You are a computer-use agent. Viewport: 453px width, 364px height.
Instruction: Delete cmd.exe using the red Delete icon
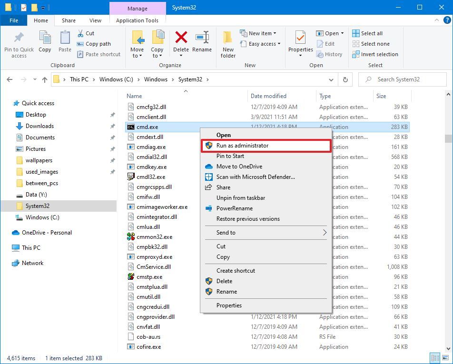tap(181, 42)
